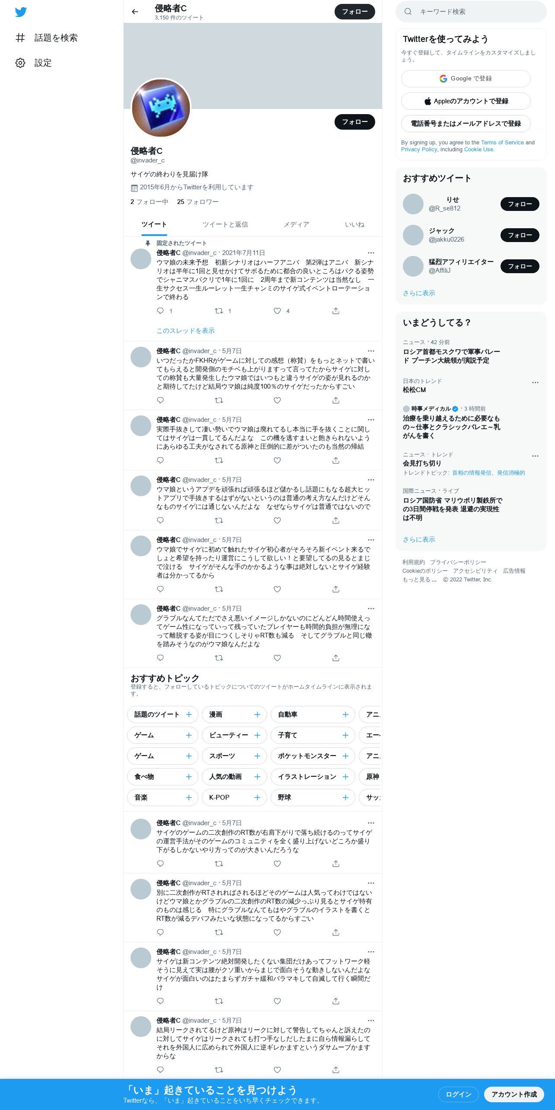
Task: Select the K-POP topic chip
Action: (x=234, y=797)
